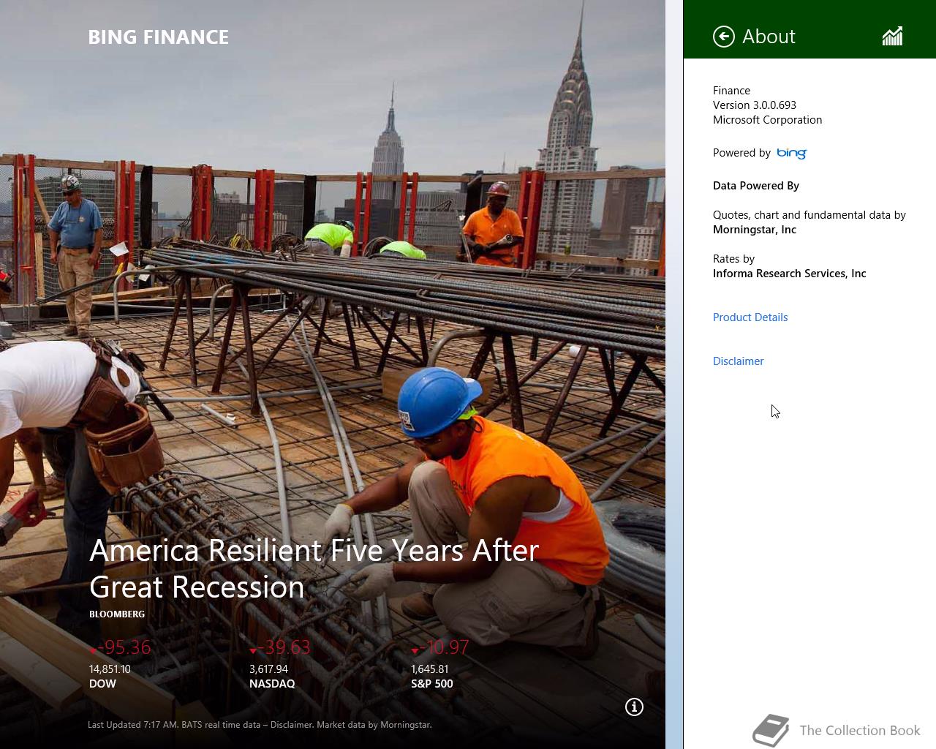The height and width of the screenshot is (749, 936).
Task: Click the BLOOMBERG source label
Action: click(117, 614)
